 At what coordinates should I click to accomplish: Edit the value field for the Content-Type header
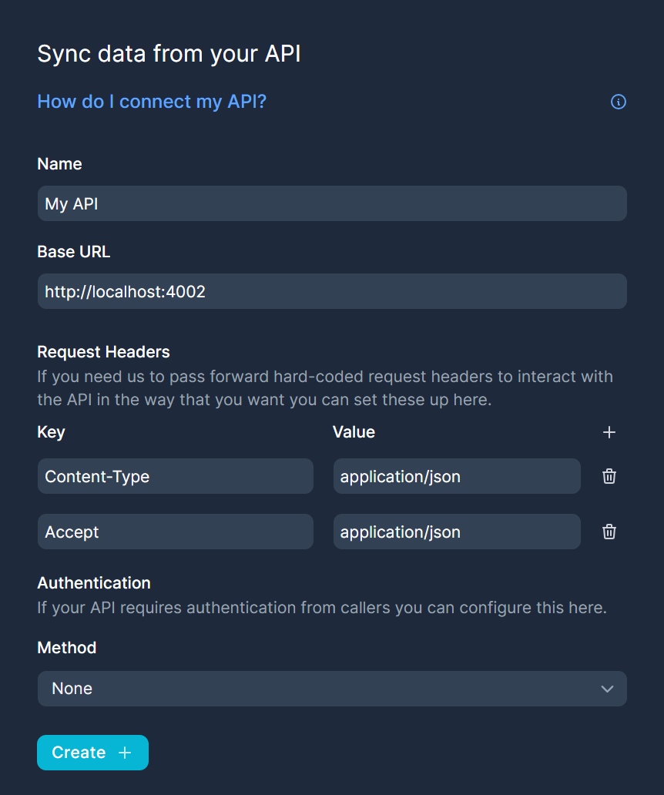tap(456, 476)
